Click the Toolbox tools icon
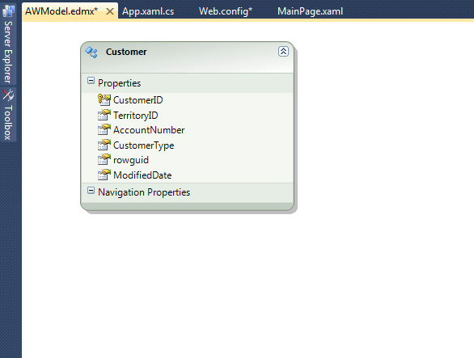The width and height of the screenshot is (474, 358). [8, 95]
